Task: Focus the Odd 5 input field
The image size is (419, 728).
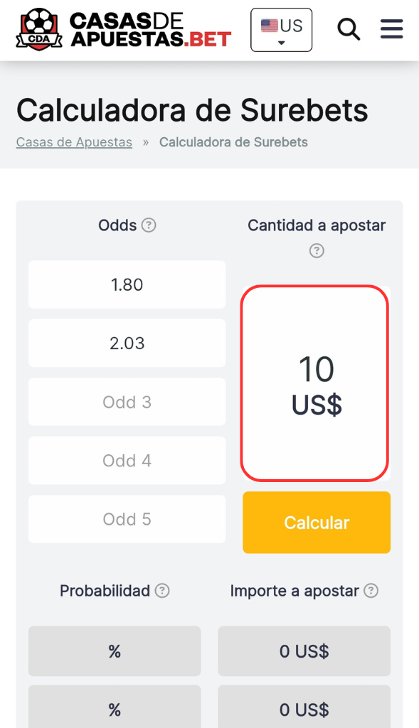Action: tap(127, 519)
